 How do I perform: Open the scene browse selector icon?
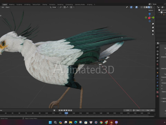click(150, 4)
